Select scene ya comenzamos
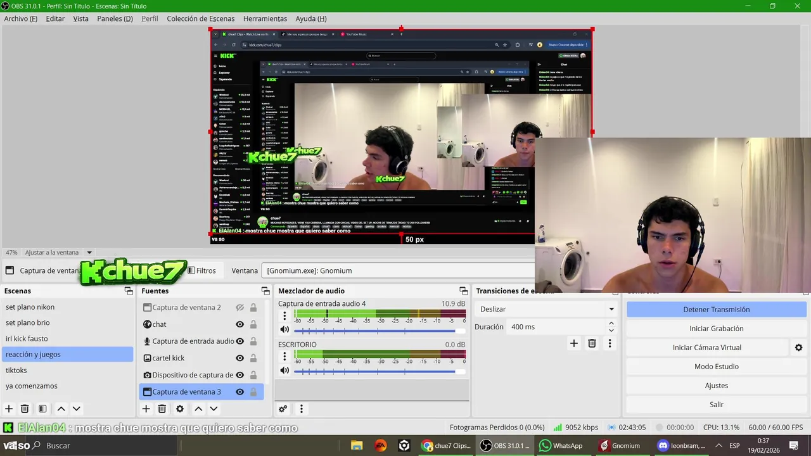Image resolution: width=811 pixels, height=456 pixels. tap(68, 386)
